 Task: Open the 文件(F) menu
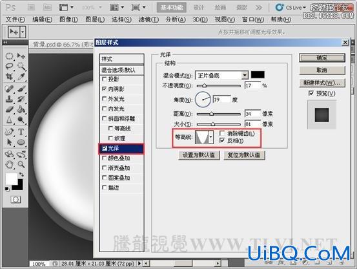point(15,19)
